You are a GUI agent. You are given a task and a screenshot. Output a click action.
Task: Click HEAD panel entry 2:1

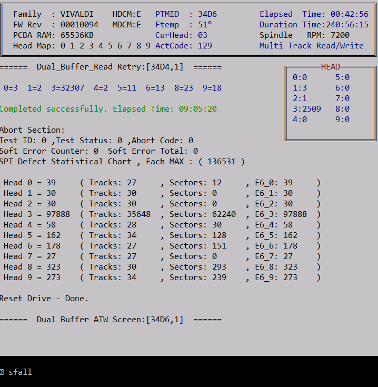point(300,98)
